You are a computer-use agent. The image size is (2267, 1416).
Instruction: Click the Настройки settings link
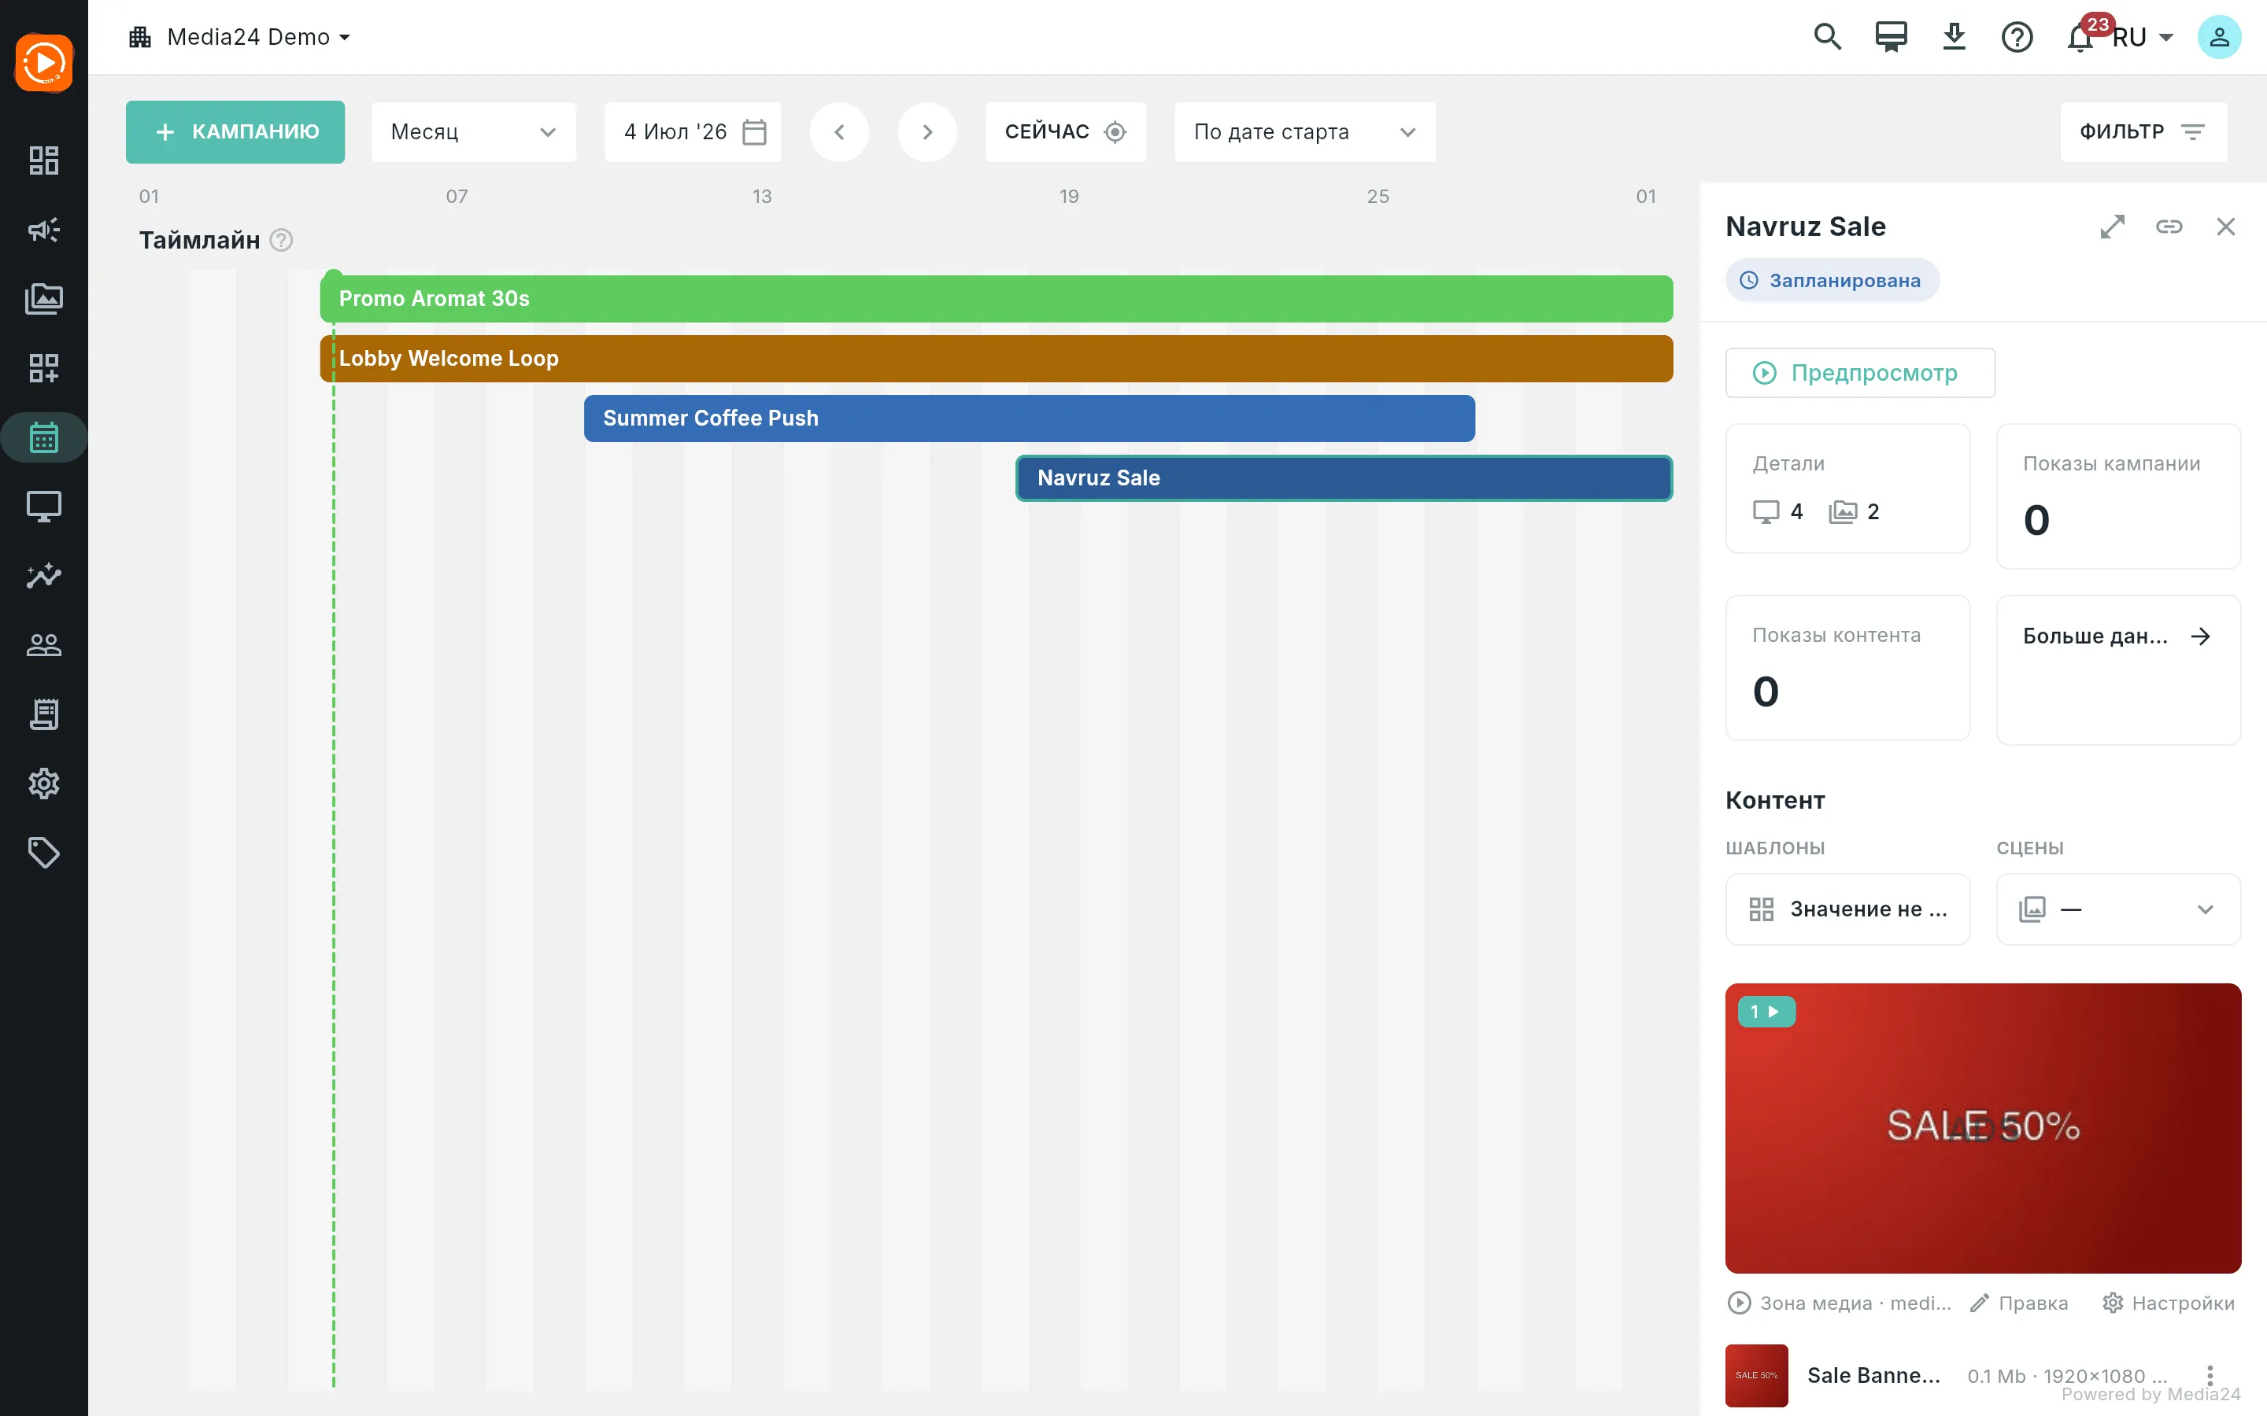coord(2169,1304)
